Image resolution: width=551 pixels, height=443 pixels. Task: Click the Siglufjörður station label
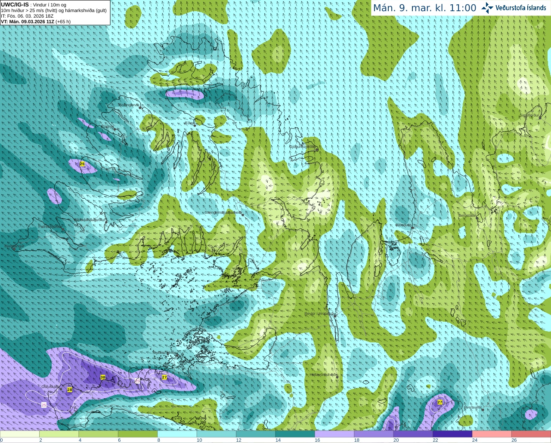click(x=529, y=115)
